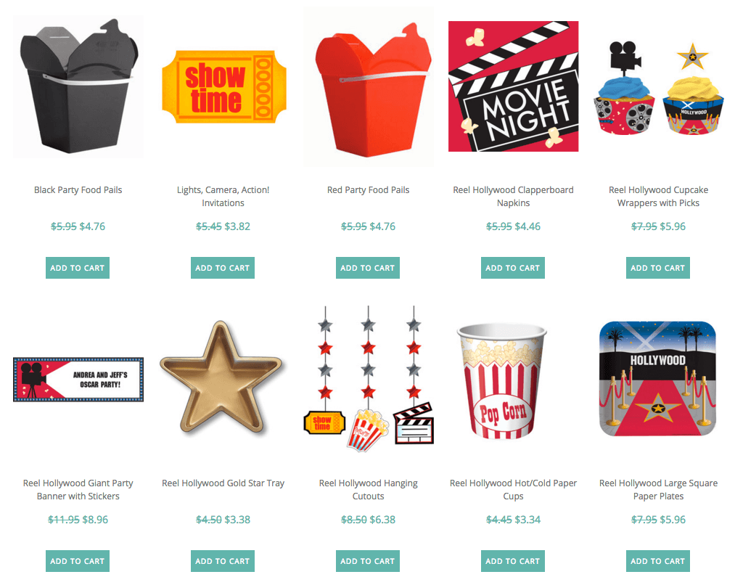Screen dimensions: 735x585
Task: View the Red Party Food Pail photo
Action: [x=369, y=87]
